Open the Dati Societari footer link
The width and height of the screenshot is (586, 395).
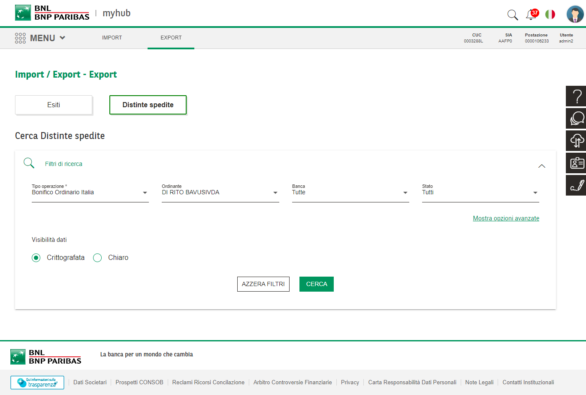tap(90, 382)
